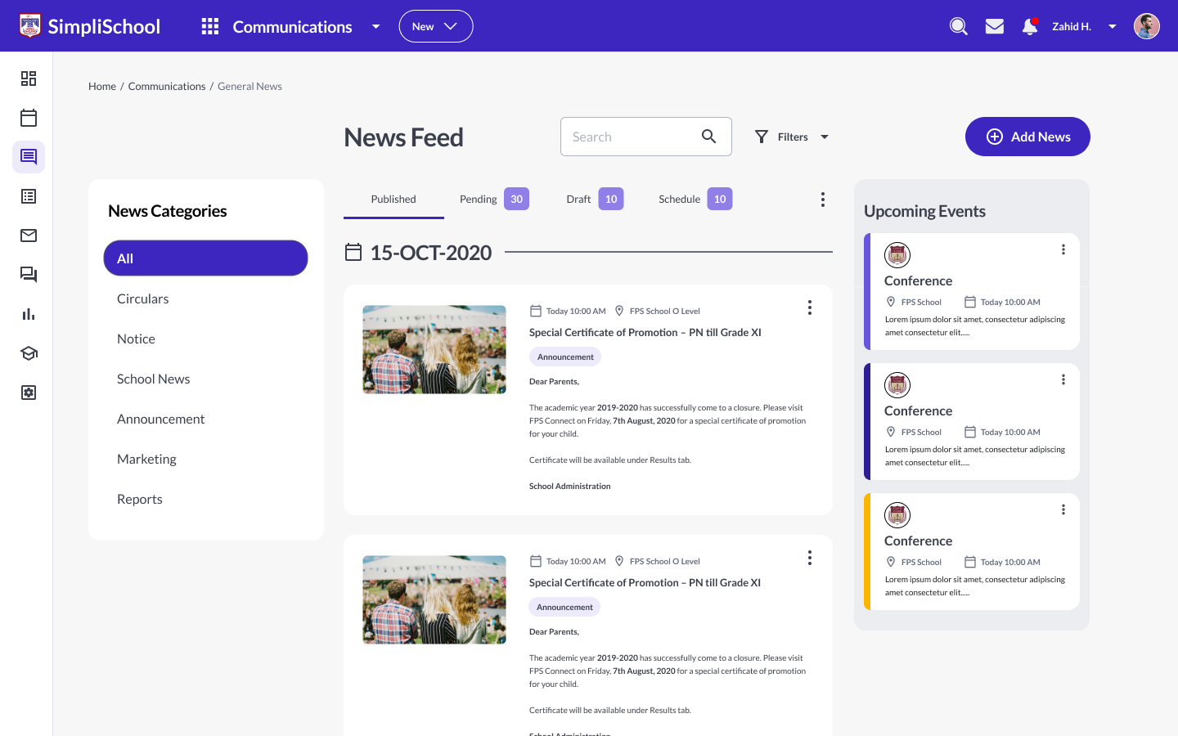This screenshot has width=1178, height=736.
Task: Open the messages envelope in top header
Action: tap(995, 26)
